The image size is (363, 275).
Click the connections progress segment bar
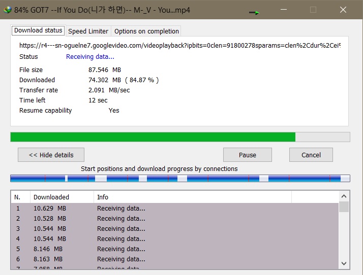180,179
